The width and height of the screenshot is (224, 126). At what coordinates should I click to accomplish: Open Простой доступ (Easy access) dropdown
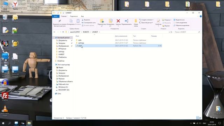coord(146,22)
